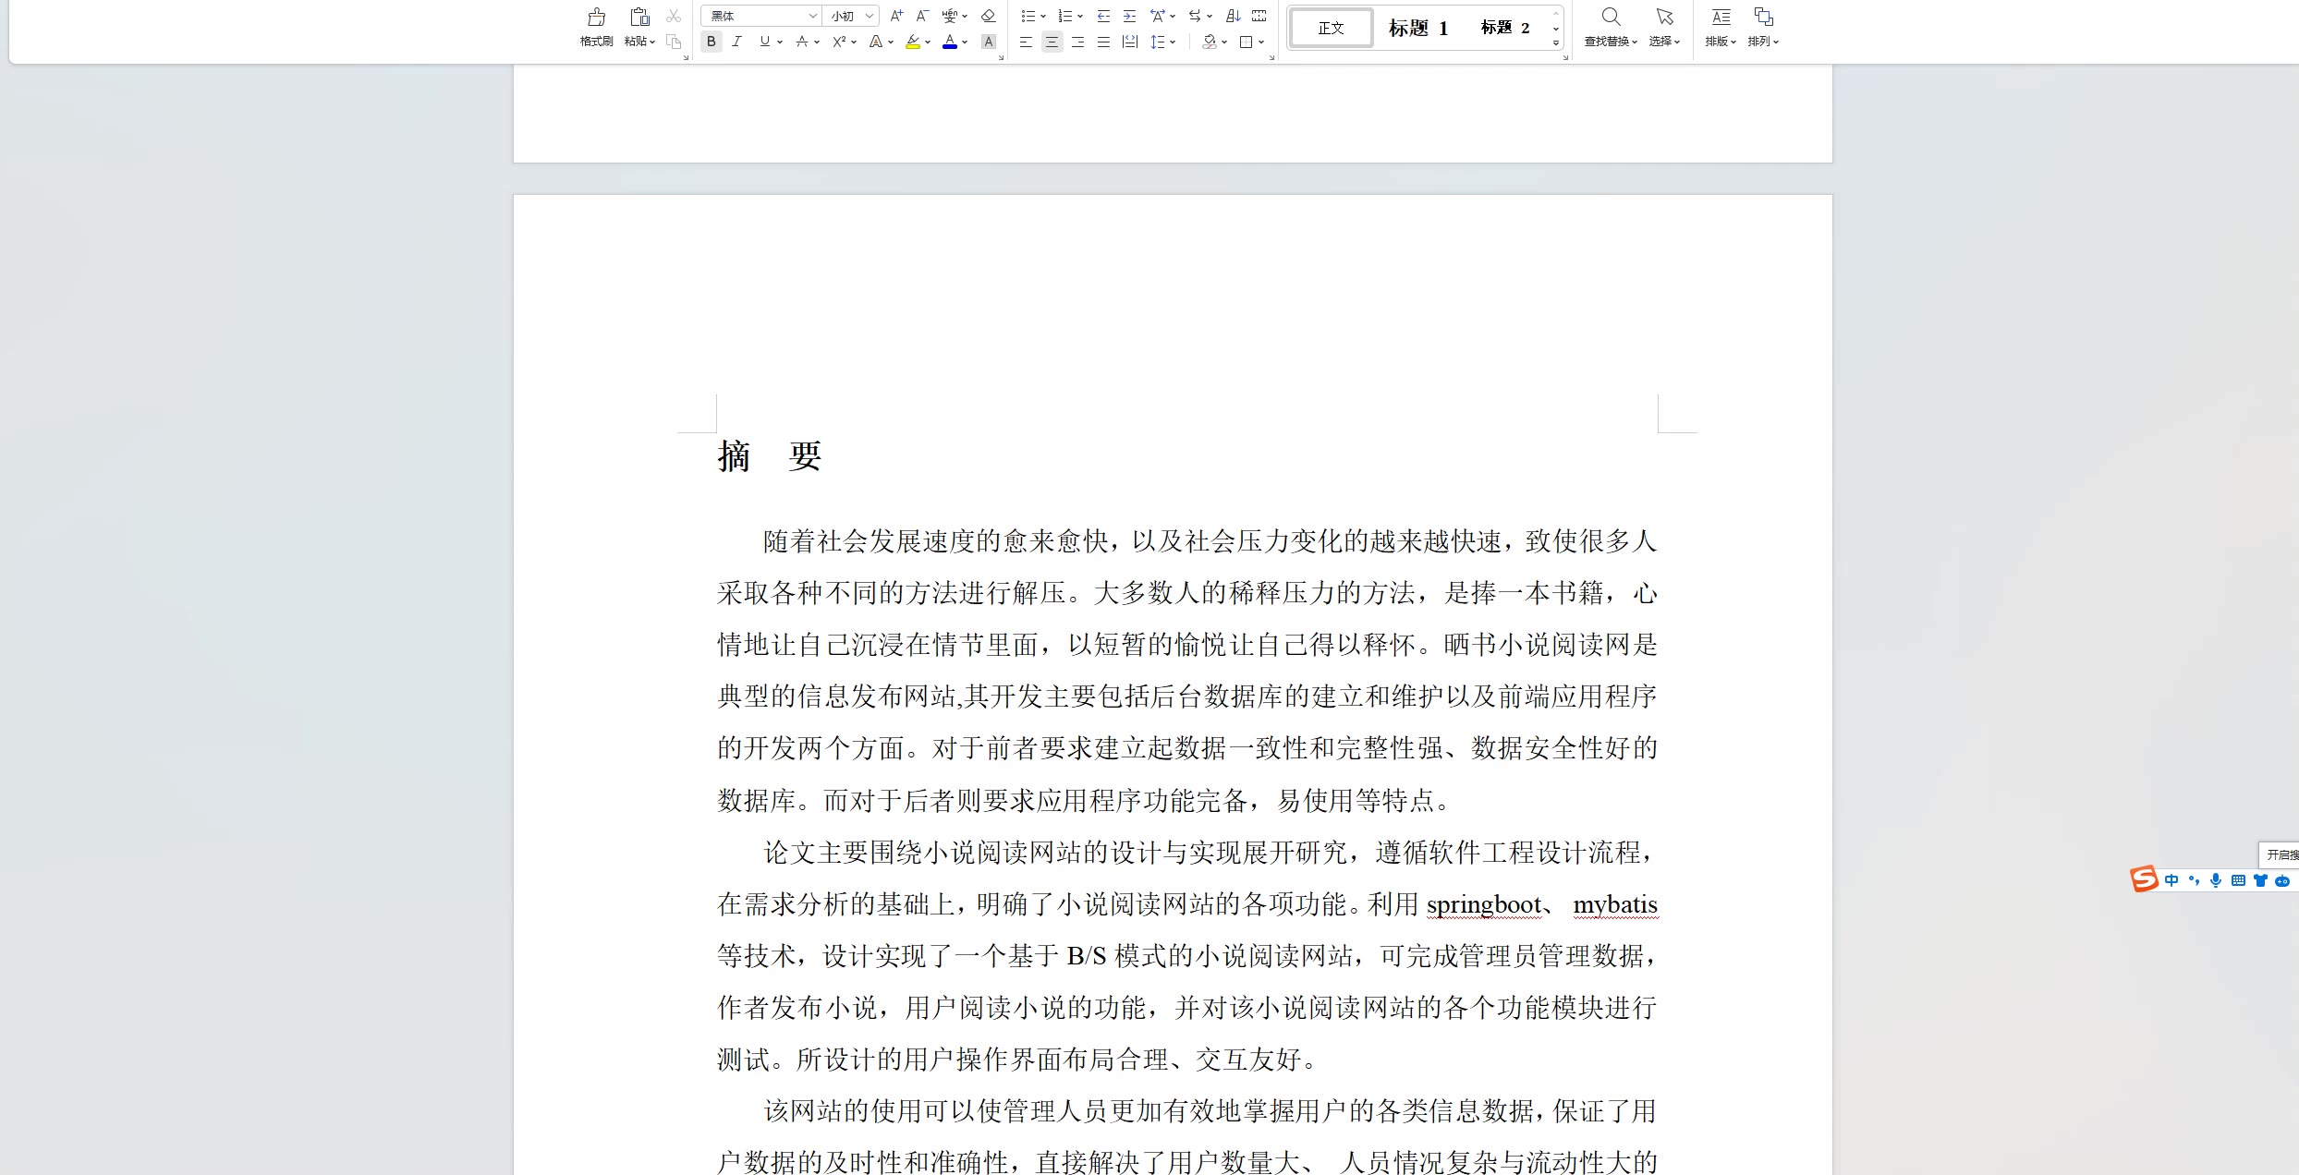The height and width of the screenshot is (1175, 2299).
Task: Click the Chinese layout (character scaling) icon
Action: (1157, 16)
